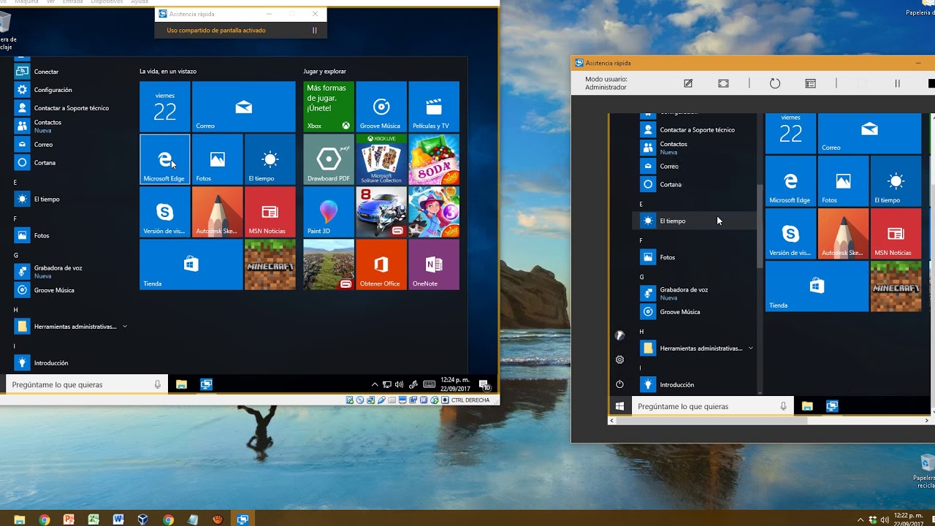Image resolution: width=935 pixels, height=526 pixels.
Task: Open touch keyboard icon in left window tray
Action: click(x=430, y=384)
